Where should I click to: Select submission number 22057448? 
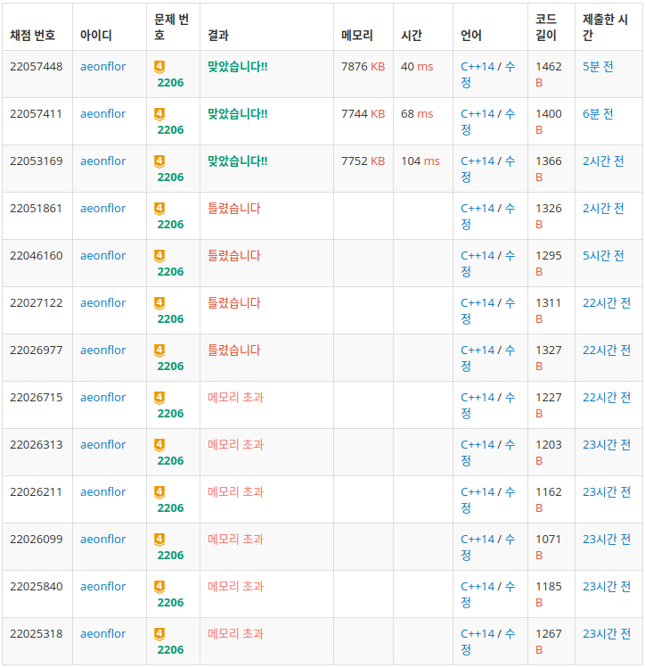tap(37, 67)
